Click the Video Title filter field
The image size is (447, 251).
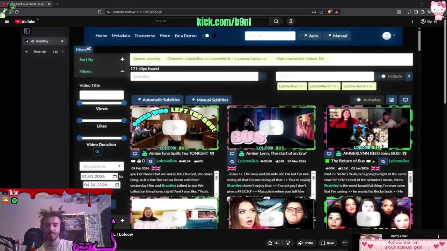point(101,95)
